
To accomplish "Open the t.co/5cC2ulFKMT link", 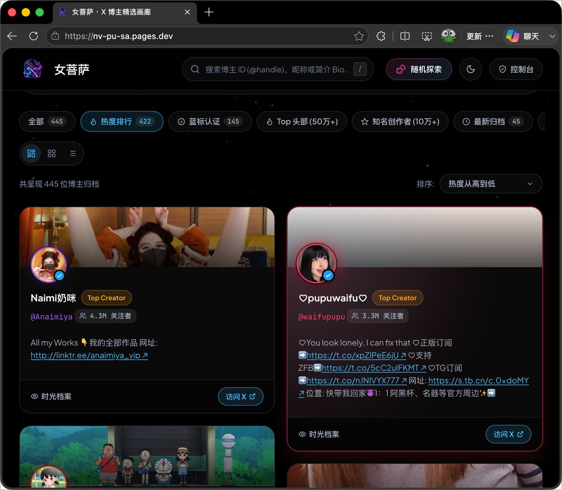I will (x=374, y=368).
